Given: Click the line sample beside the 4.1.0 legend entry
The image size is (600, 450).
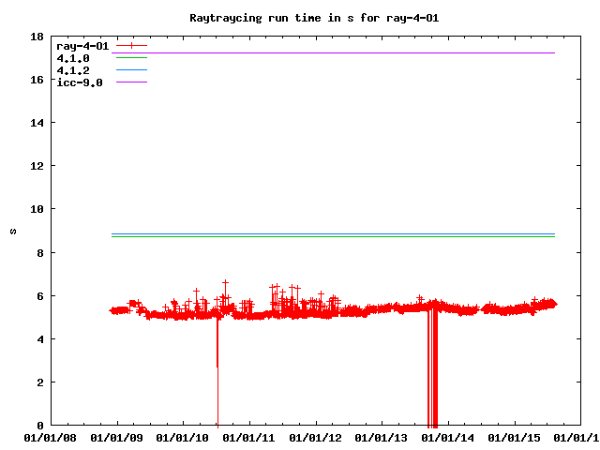Looking at the screenshot, I should pyautogui.click(x=132, y=57).
